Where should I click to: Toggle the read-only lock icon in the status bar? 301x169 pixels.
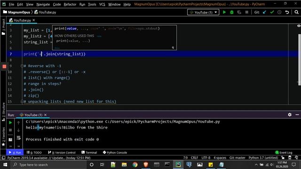[283, 158]
